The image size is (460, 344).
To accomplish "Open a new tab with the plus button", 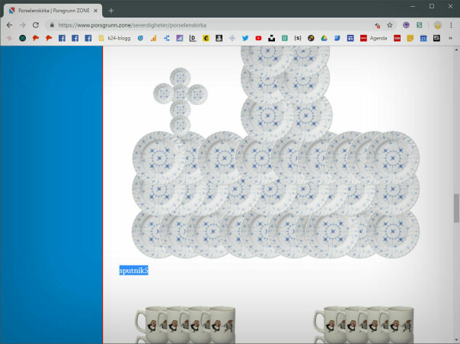I will coord(111,11).
